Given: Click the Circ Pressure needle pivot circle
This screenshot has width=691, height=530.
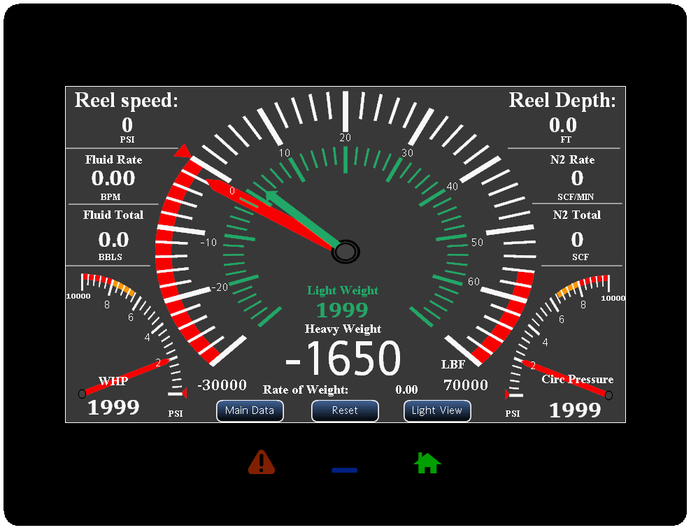Looking at the screenshot, I should pos(608,395).
